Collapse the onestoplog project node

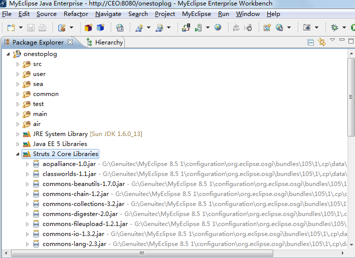coord(8,54)
